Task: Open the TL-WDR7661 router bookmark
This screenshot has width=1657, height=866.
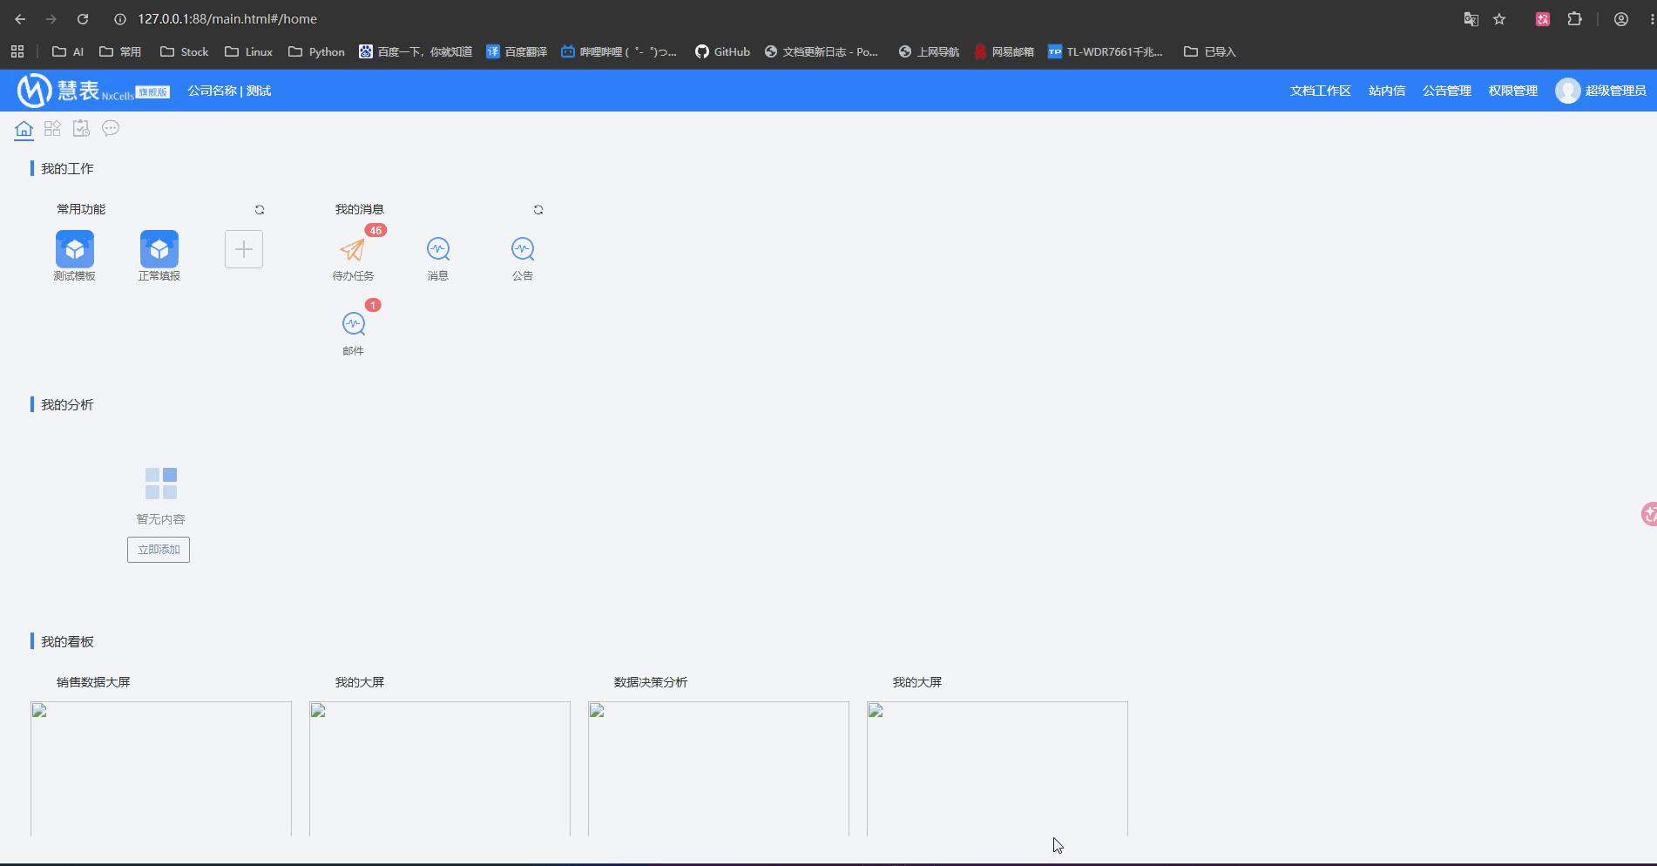Action: pyautogui.click(x=1106, y=51)
